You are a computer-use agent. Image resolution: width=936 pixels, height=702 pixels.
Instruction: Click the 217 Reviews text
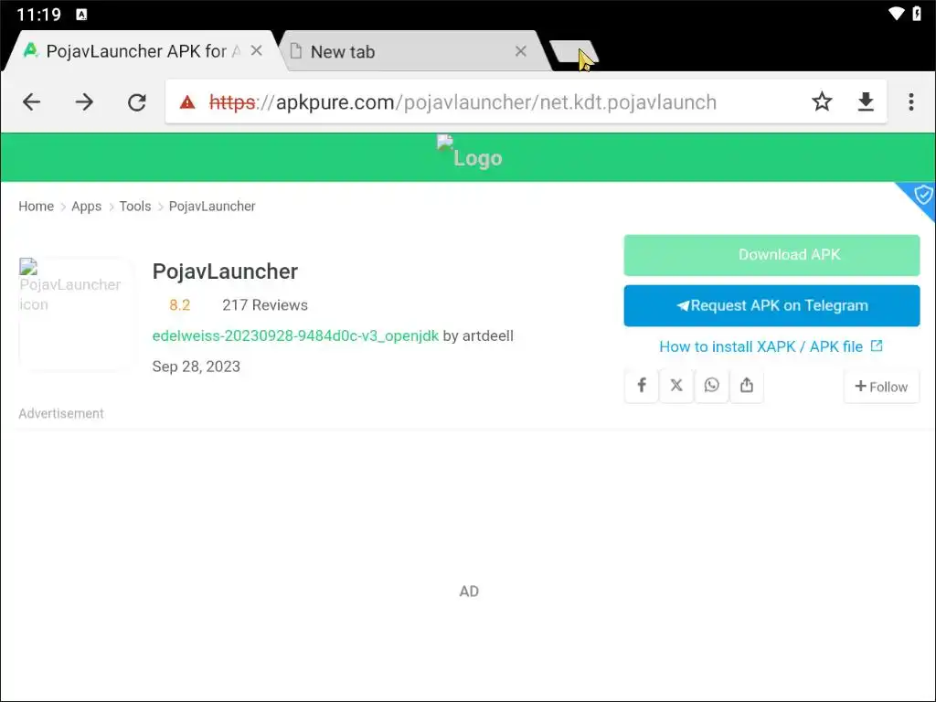[x=265, y=305]
